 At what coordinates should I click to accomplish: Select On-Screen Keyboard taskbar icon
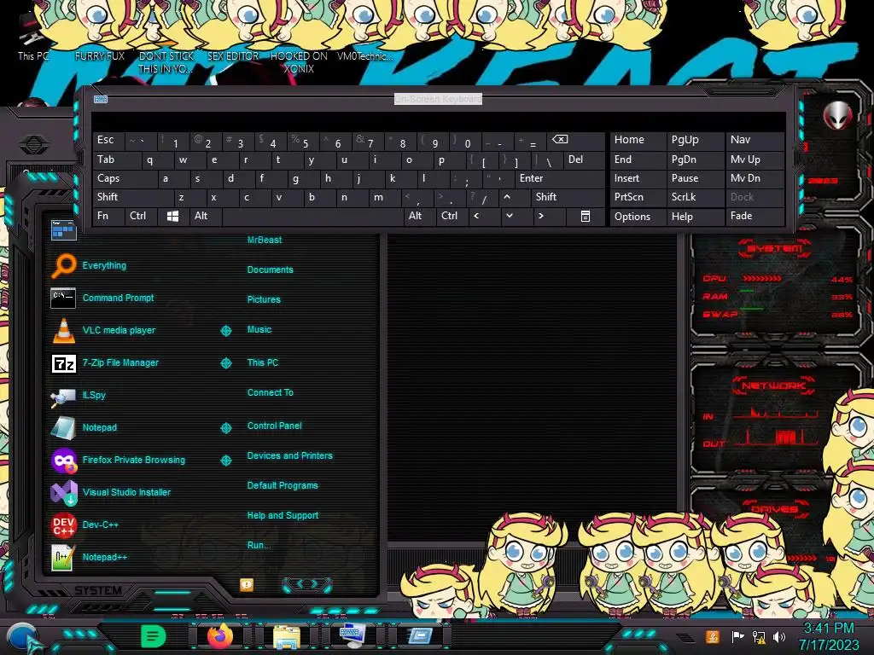tap(353, 635)
